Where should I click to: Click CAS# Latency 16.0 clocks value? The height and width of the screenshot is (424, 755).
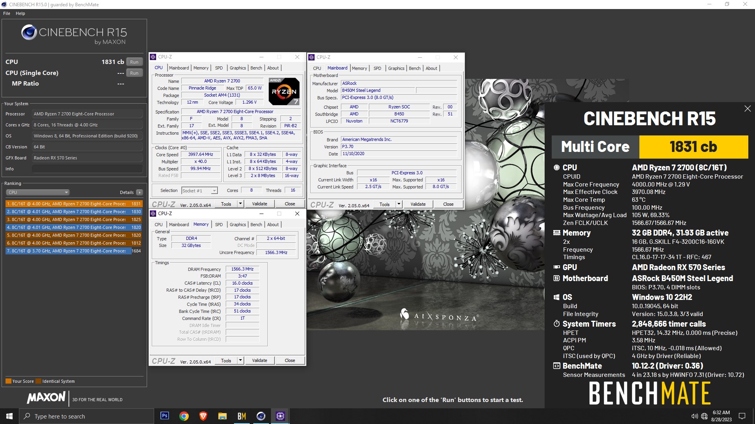tap(242, 283)
